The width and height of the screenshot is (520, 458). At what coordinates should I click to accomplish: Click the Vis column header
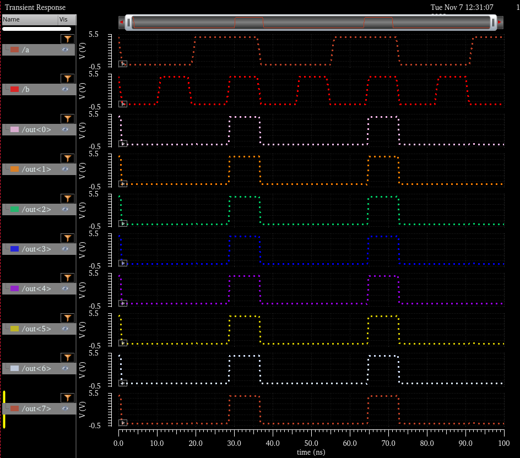click(x=66, y=19)
